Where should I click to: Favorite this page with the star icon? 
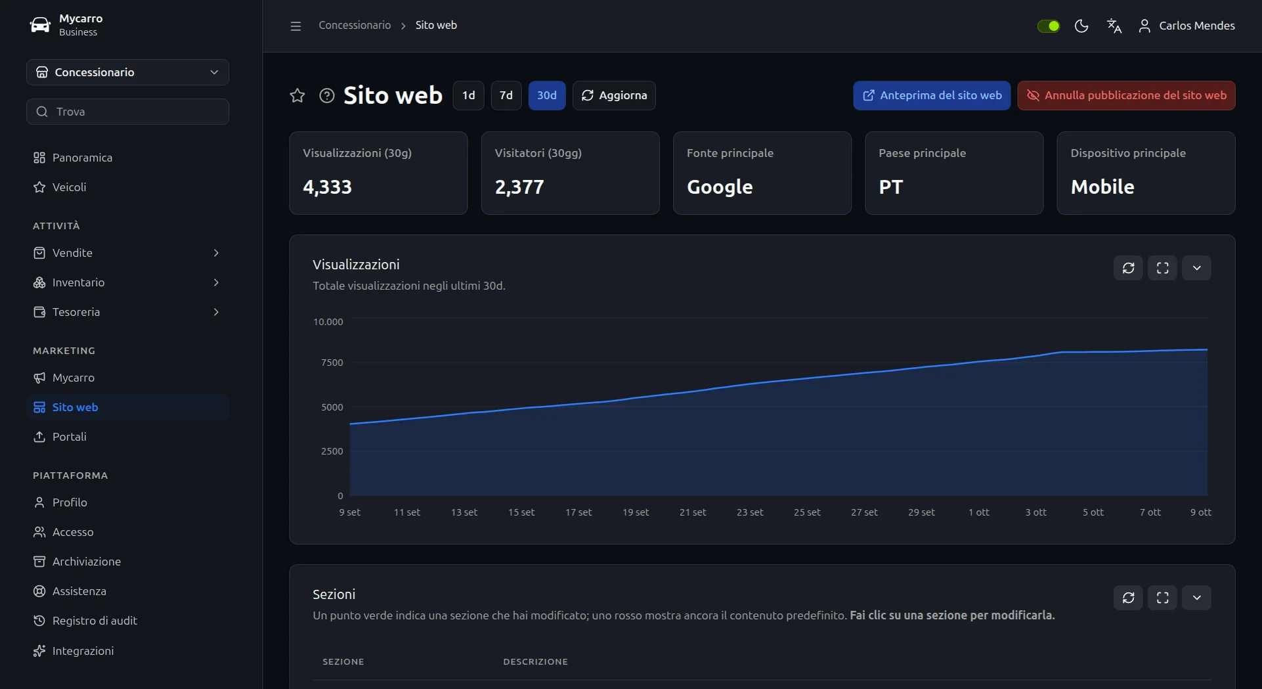pos(297,96)
